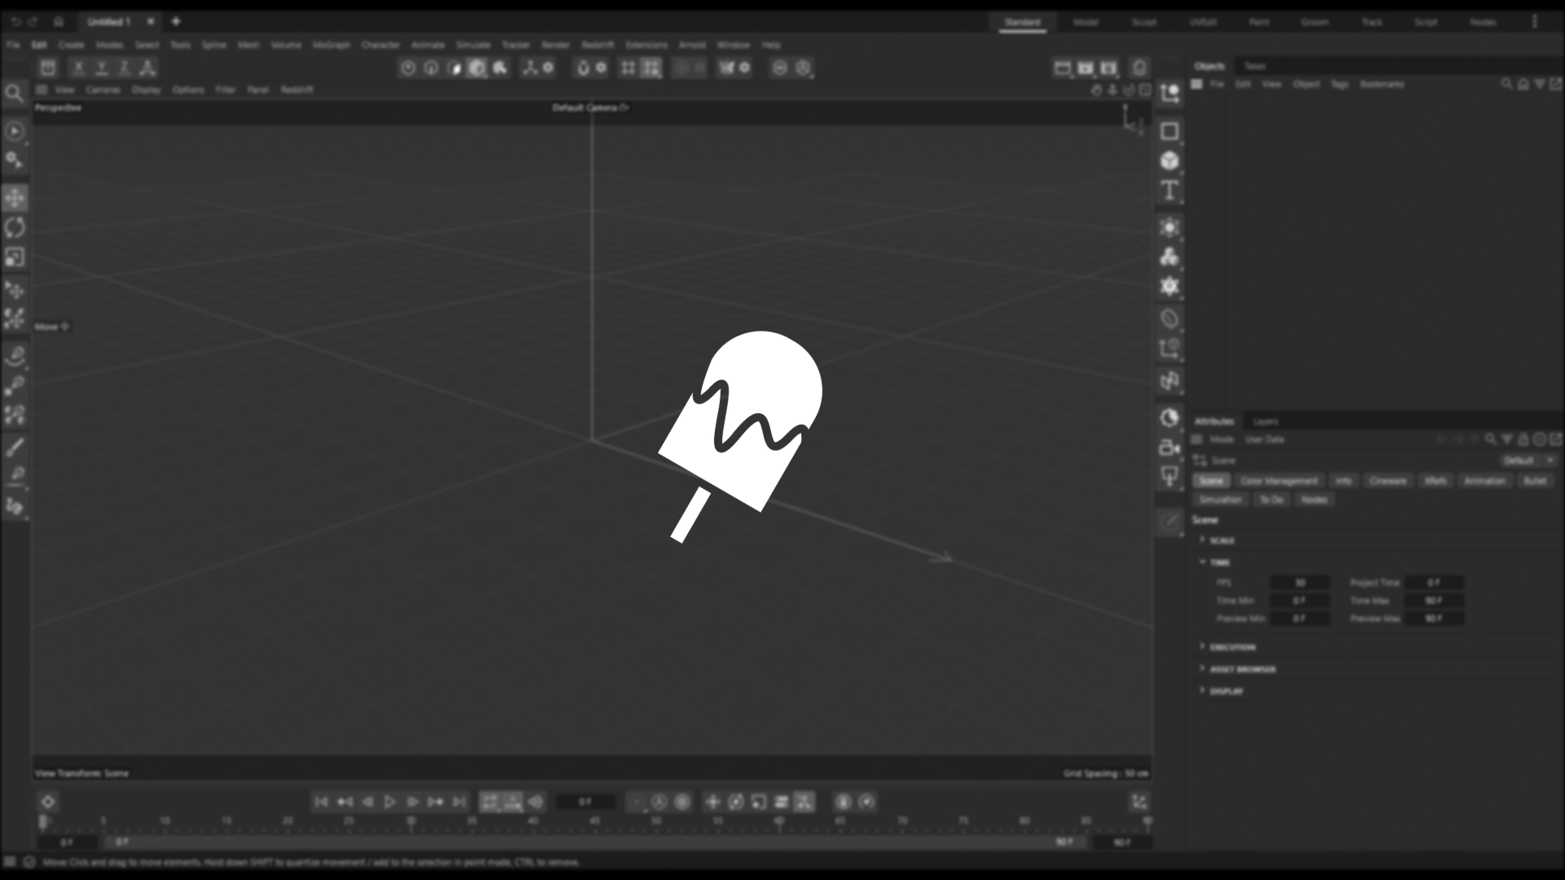
Task: Switch to the Takes tab
Action: [1254, 66]
